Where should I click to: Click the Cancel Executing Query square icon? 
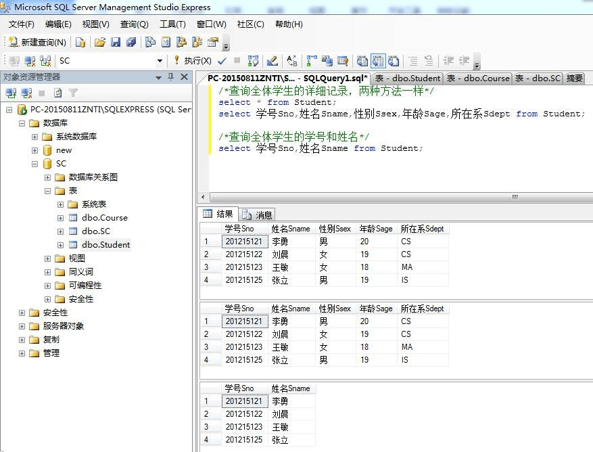click(x=237, y=60)
